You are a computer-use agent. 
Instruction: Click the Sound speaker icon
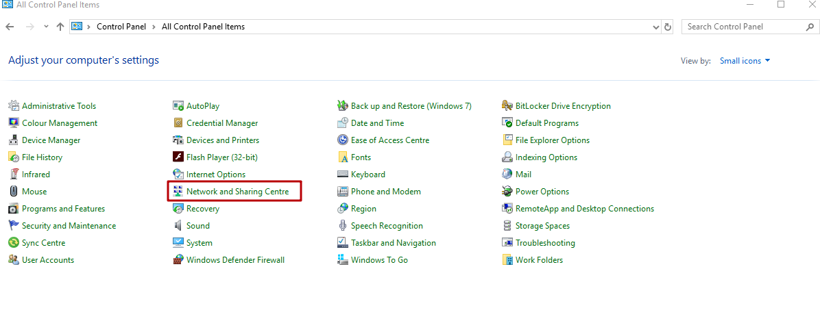(x=178, y=225)
